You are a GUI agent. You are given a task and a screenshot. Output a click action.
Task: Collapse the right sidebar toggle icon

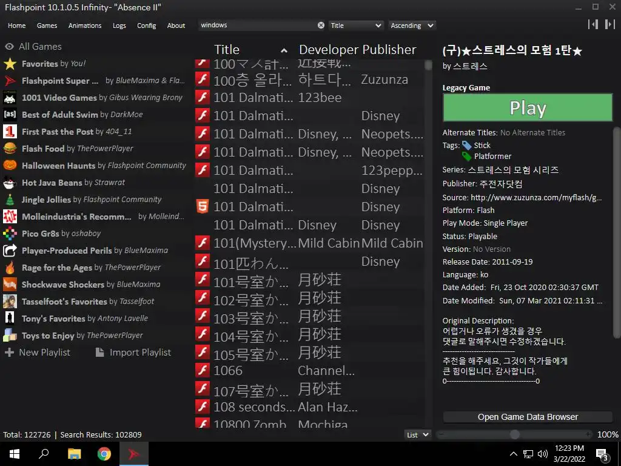pos(609,24)
